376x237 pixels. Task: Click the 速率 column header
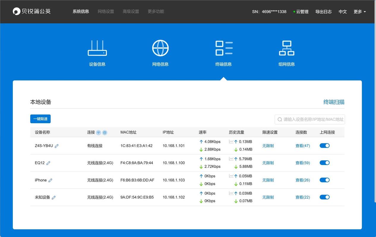pos(203,132)
